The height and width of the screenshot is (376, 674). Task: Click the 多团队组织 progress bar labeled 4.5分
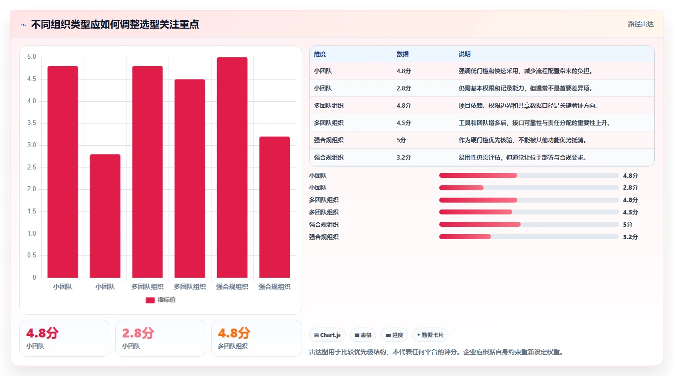coord(529,212)
